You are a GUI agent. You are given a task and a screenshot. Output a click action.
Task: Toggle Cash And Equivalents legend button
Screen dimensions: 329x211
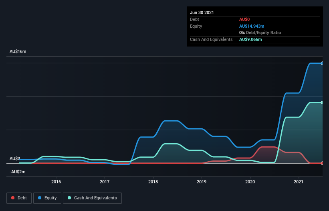tap(92, 198)
